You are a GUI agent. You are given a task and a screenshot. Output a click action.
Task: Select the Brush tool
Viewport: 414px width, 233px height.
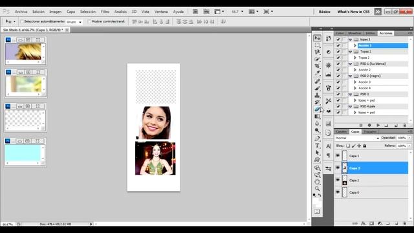(x=317, y=88)
